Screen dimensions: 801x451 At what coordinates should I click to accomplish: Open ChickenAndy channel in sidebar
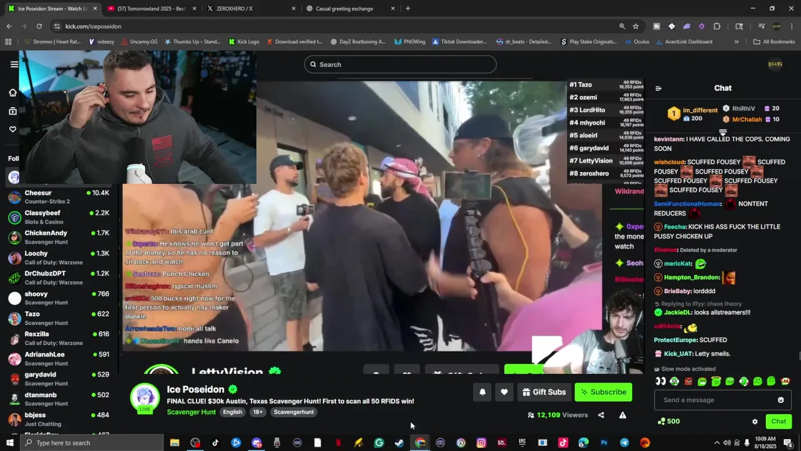click(x=59, y=237)
